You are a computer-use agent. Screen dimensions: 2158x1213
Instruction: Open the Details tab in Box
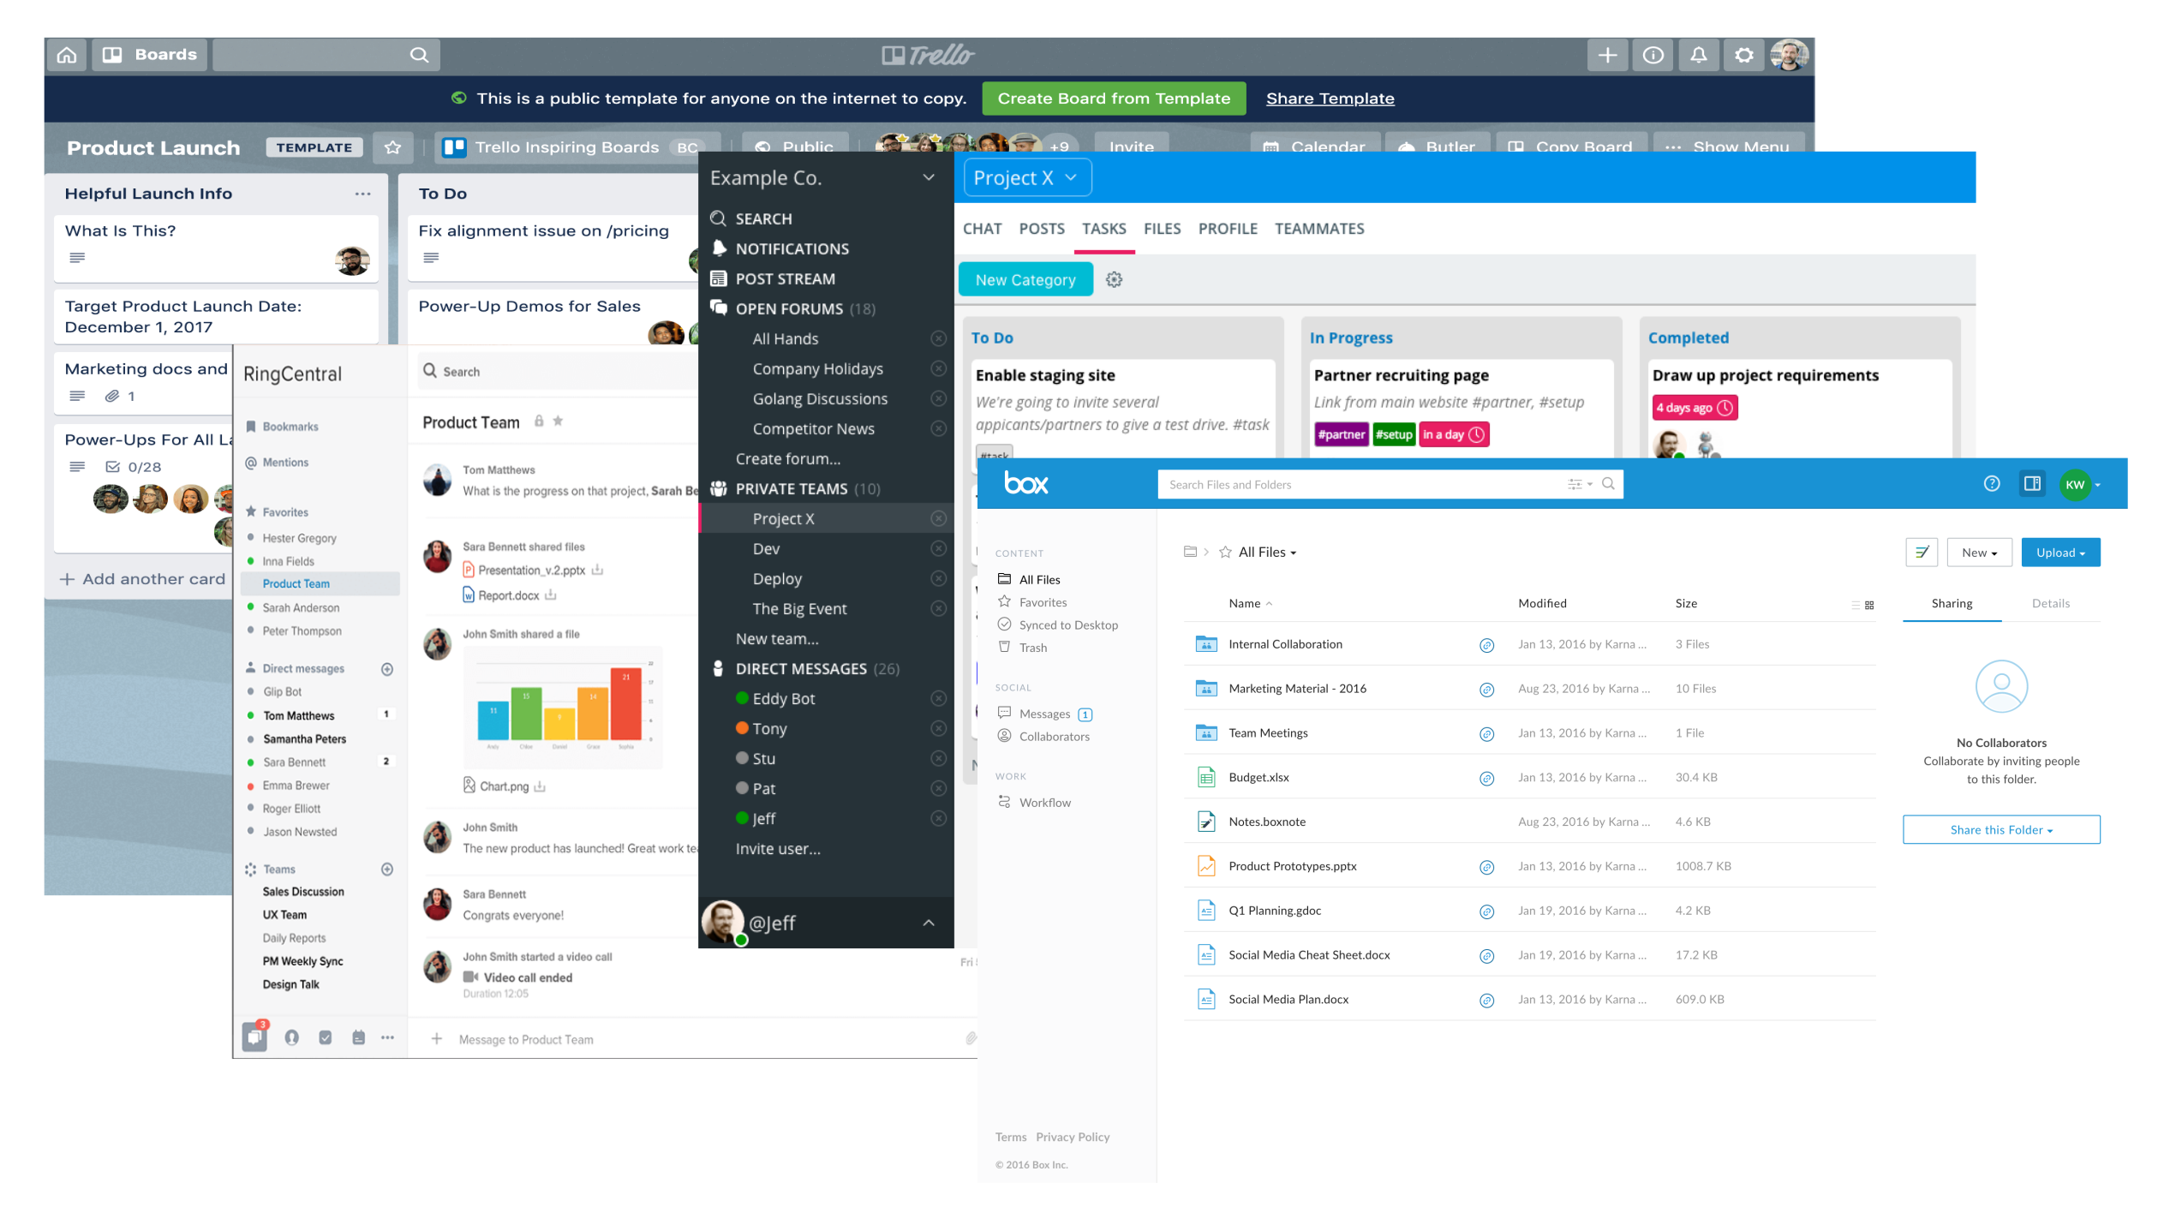[2050, 603]
